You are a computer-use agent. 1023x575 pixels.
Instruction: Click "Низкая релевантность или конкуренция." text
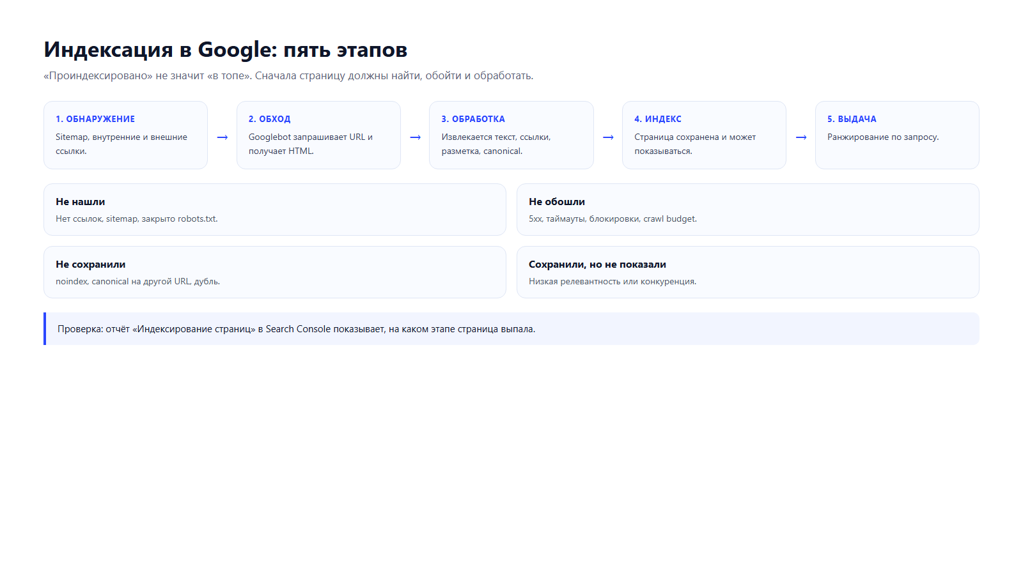pyautogui.click(x=613, y=281)
